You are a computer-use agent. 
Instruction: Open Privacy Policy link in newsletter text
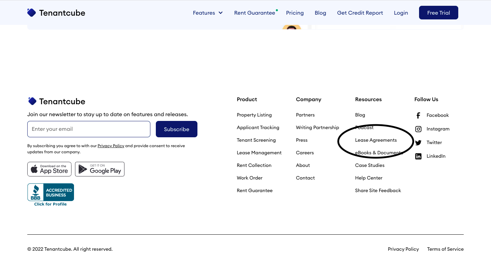[x=111, y=146]
